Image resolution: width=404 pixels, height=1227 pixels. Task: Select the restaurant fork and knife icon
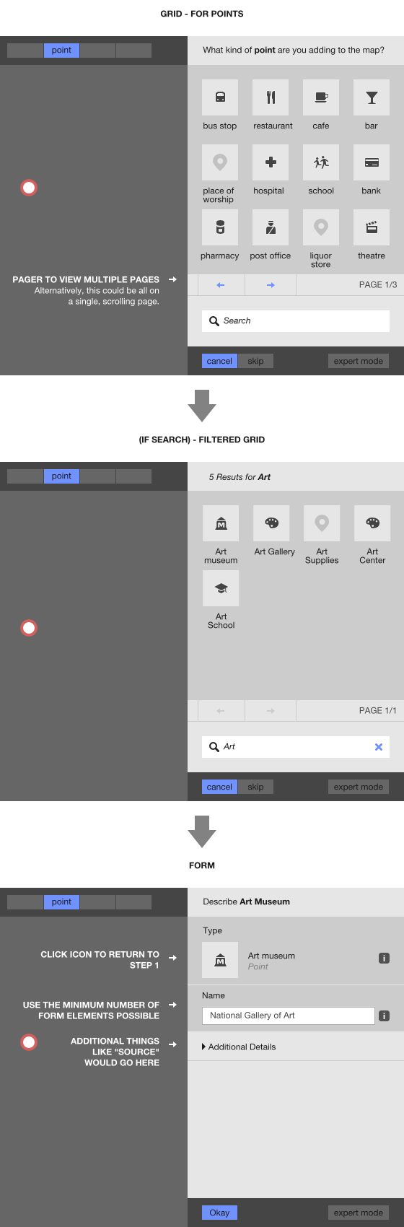pyautogui.click(x=271, y=97)
